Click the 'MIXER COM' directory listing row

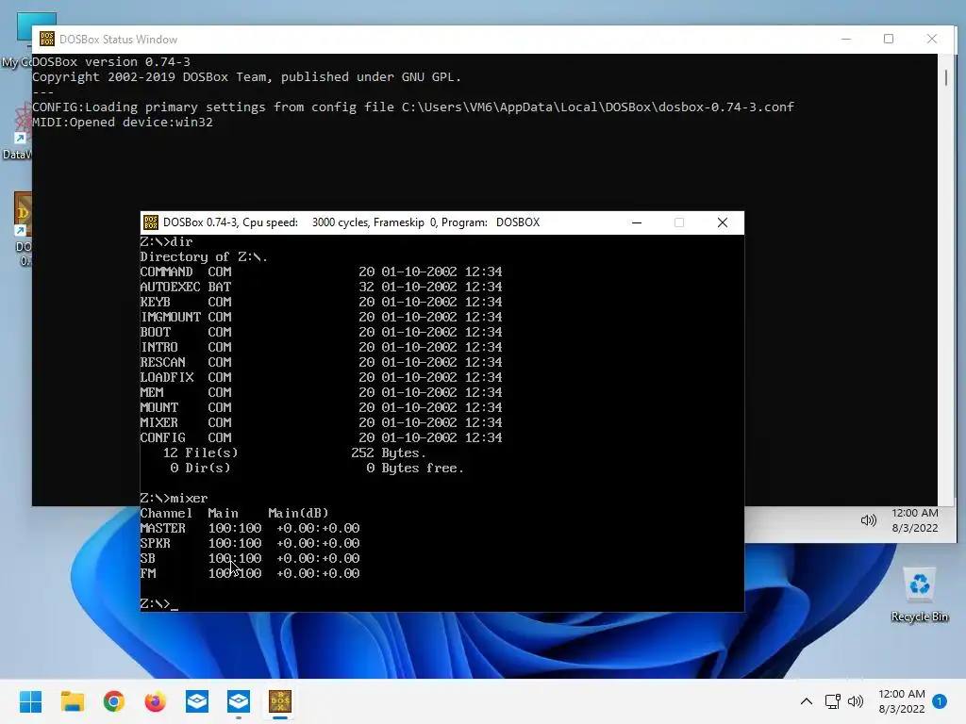coord(321,422)
